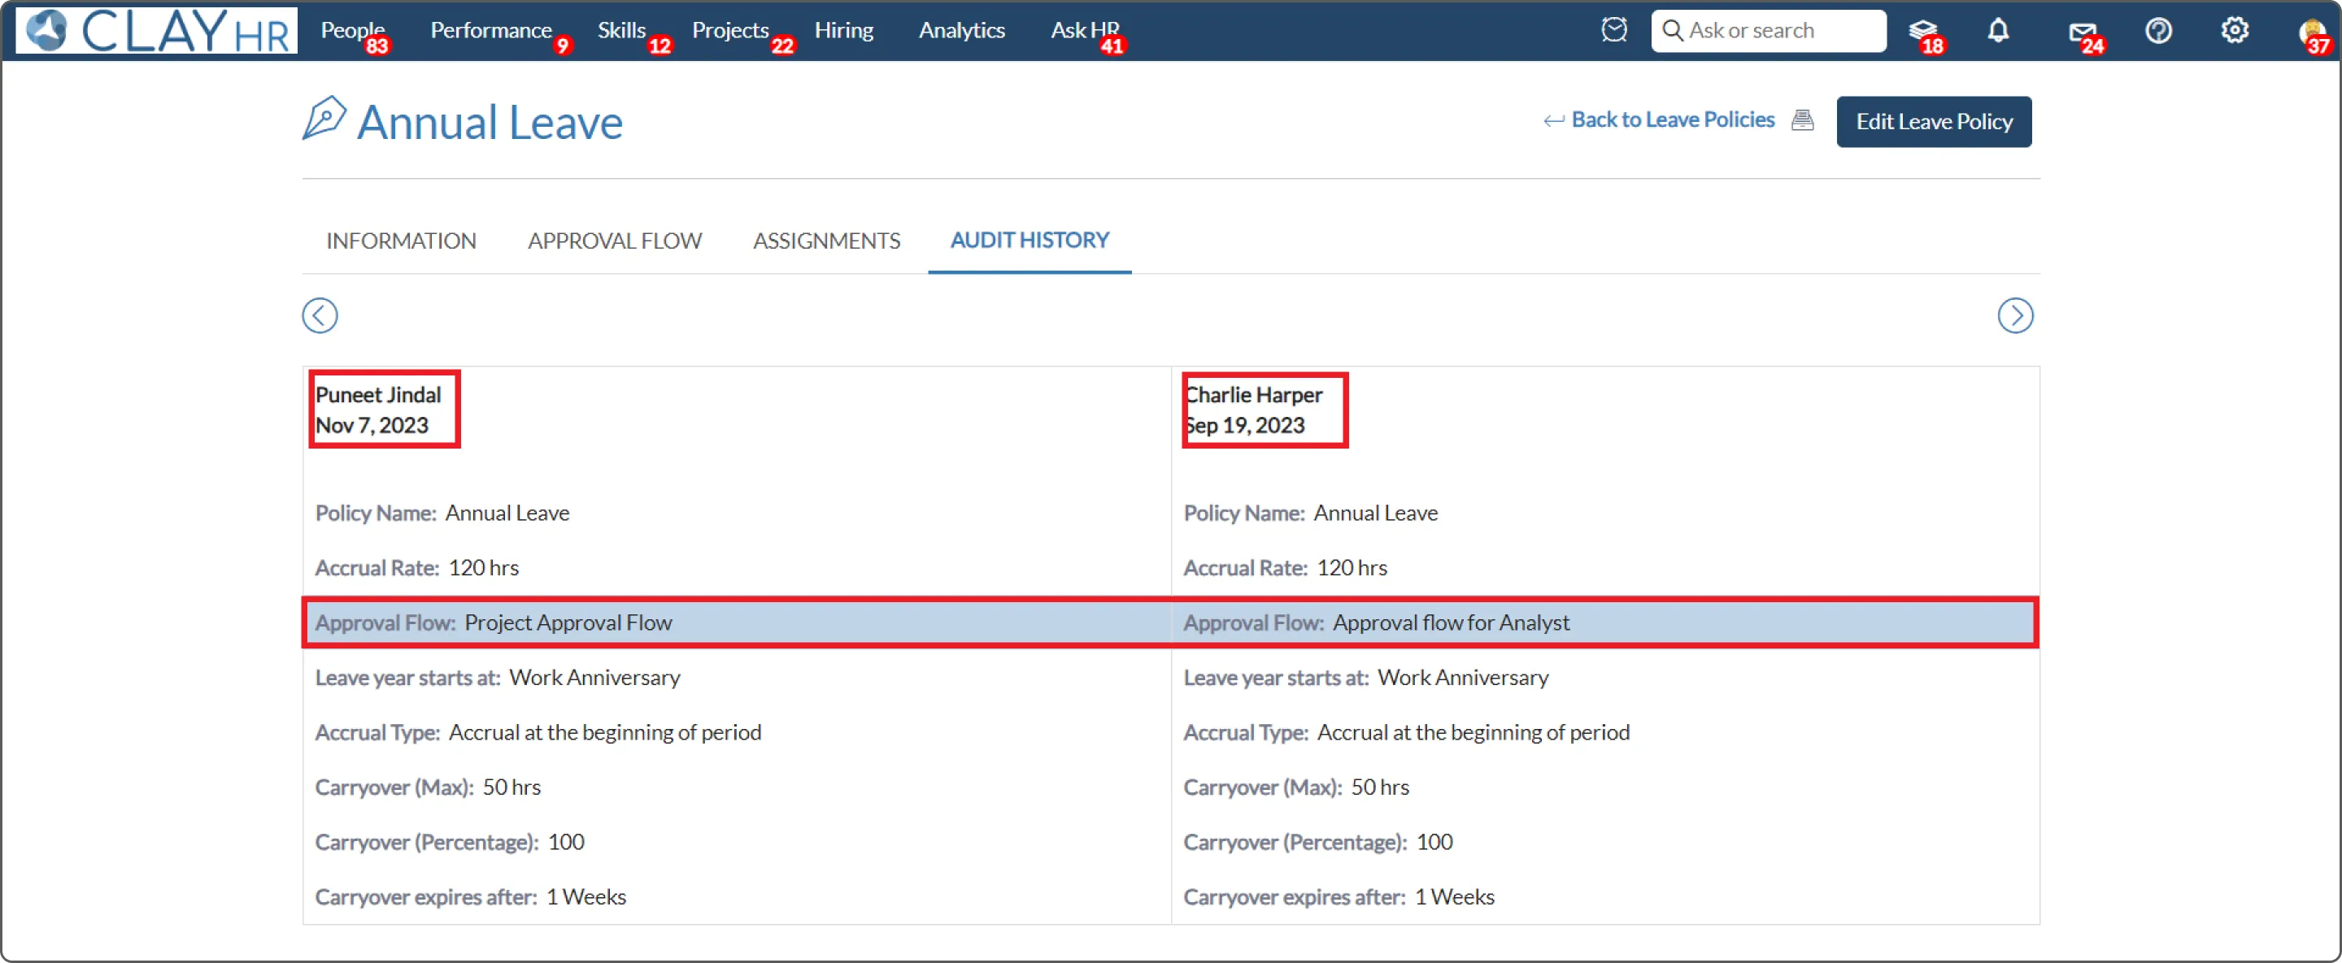Go to next audit history entries

(x=2015, y=315)
